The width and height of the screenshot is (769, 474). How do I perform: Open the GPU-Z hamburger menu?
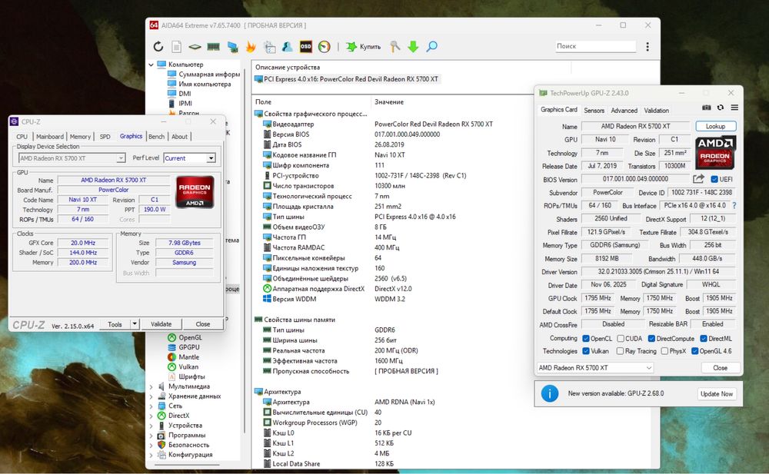click(x=734, y=108)
